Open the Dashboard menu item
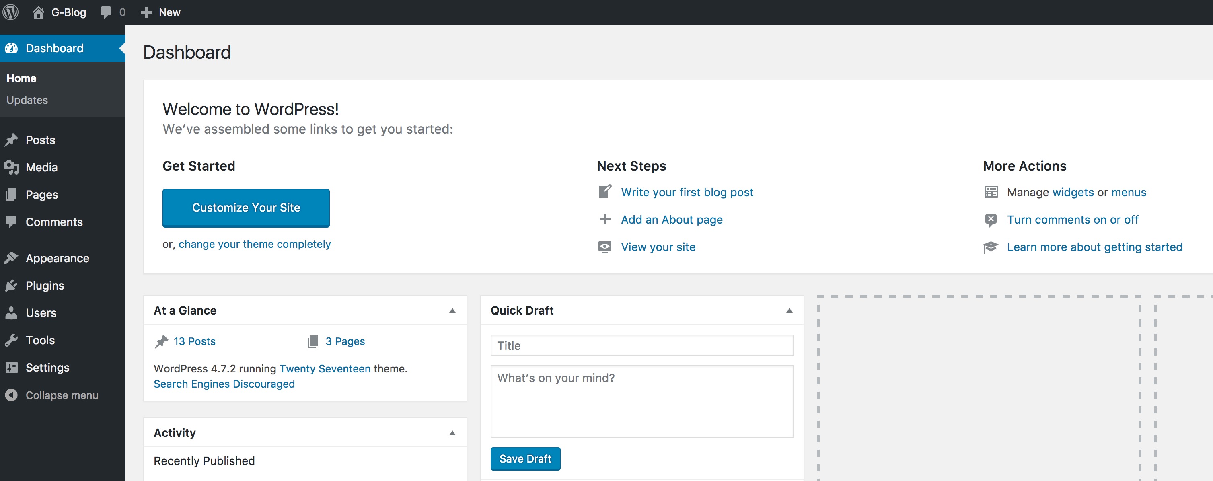Image resolution: width=1213 pixels, height=481 pixels. click(x=63, y=48)
